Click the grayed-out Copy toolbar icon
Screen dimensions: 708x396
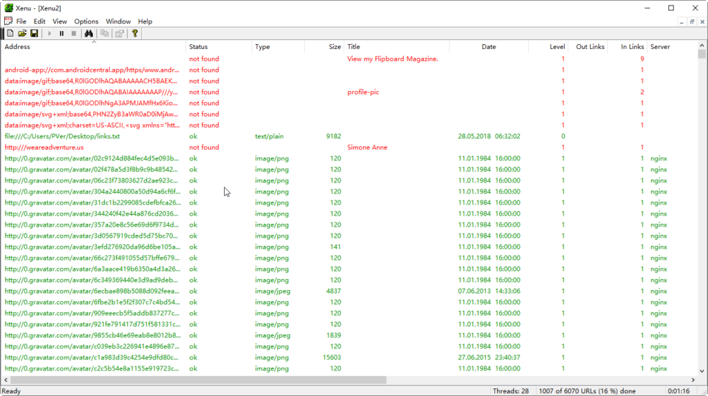[104, 33]
